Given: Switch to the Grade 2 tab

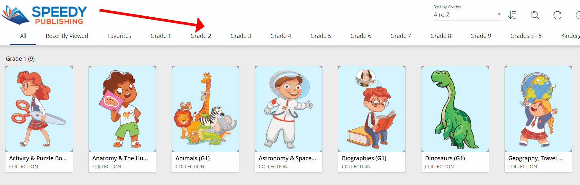Looking at the screenshot, I should (x=201, y=36).
